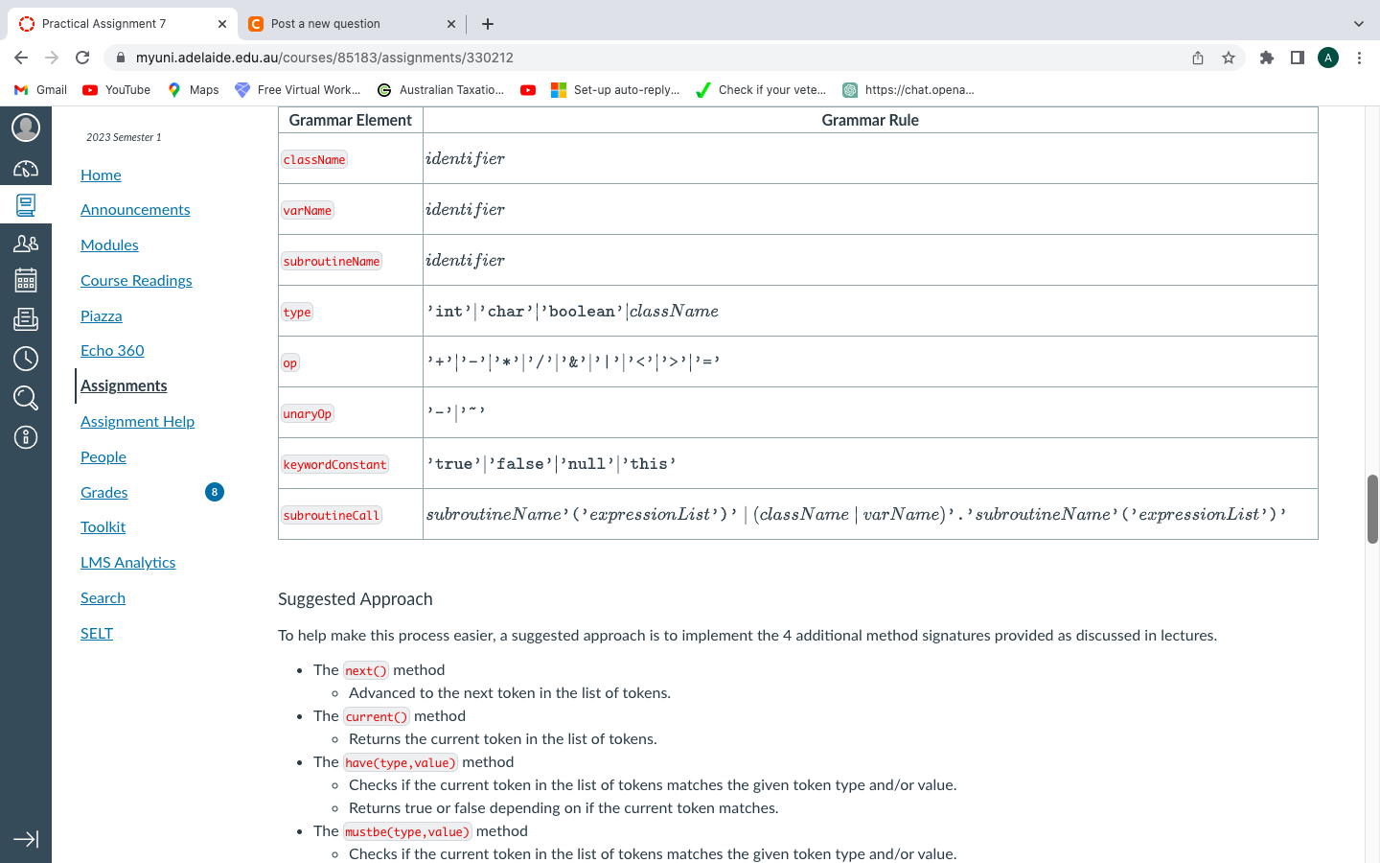This screenshot has height=863, width=1380.
Task: Expand the tab search chevron
Action: click(x=1359, y=23)
